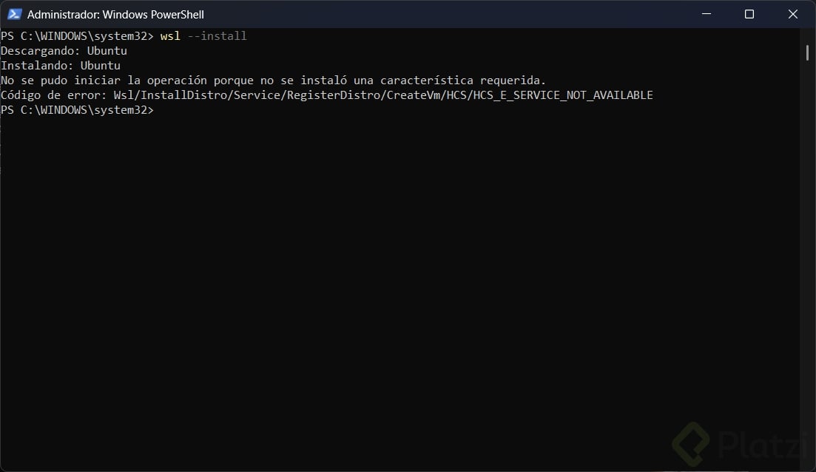This screenshot has height=472, width=816.
Task: Click the "Instalando: Ubuntu" output line
Action: (x=61, y=66)
